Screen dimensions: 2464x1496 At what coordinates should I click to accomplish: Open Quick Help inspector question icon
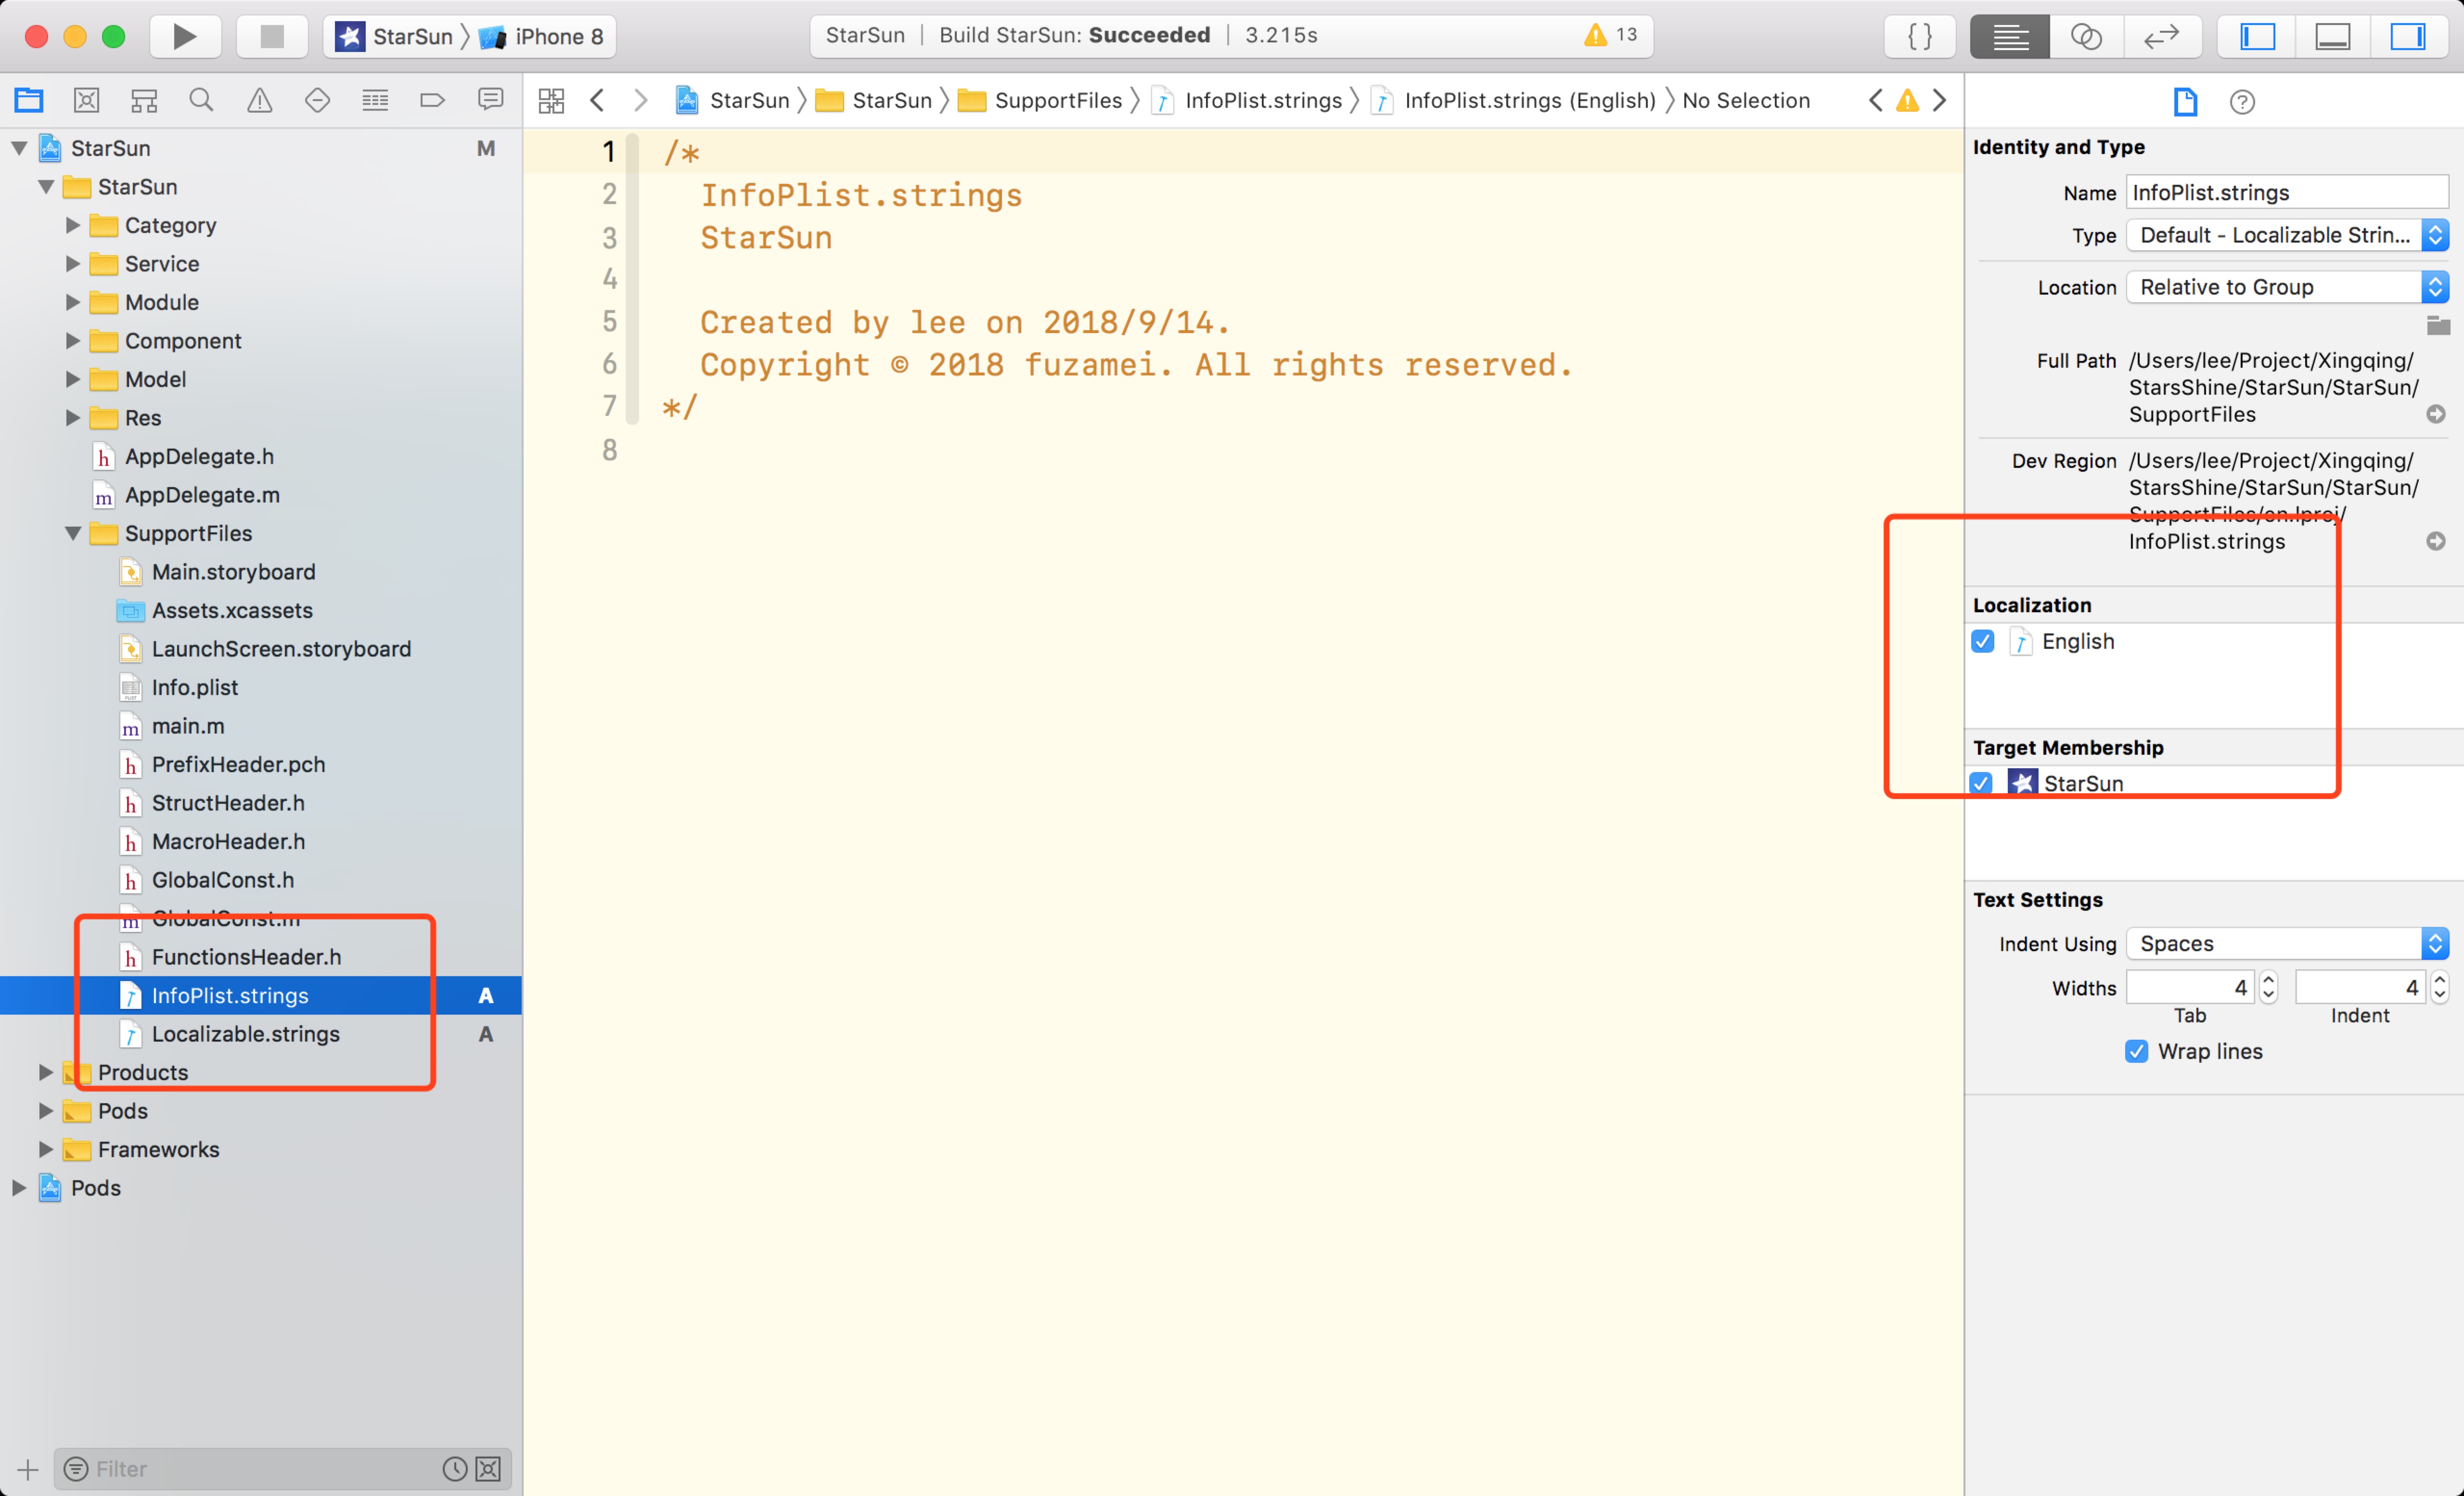click(2242, 102)
